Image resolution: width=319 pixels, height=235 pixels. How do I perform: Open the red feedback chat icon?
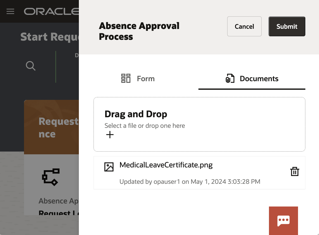point(283,220)
